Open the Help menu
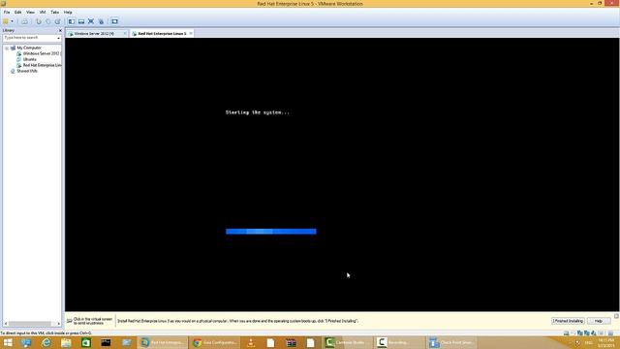Image resolution: width=620 pixels, height=349 pixels. coord(68,13)
